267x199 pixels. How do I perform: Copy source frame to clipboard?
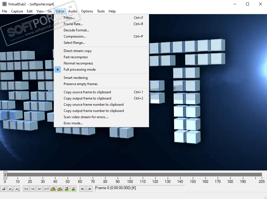[101, 92]
